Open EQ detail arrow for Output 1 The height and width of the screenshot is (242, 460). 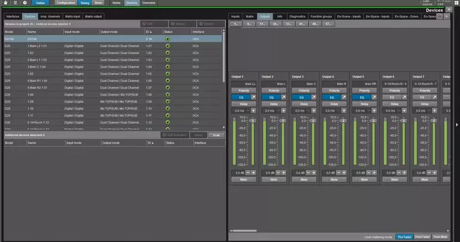254,96
